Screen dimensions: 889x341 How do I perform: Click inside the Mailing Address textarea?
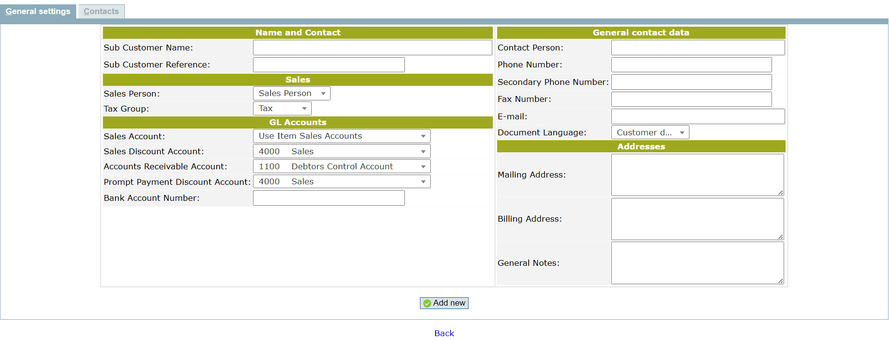tap(697, 175)
